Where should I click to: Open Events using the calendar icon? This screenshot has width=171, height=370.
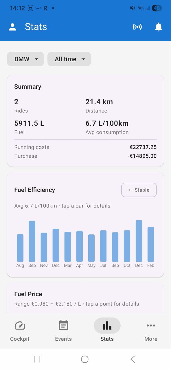(63, 325)
